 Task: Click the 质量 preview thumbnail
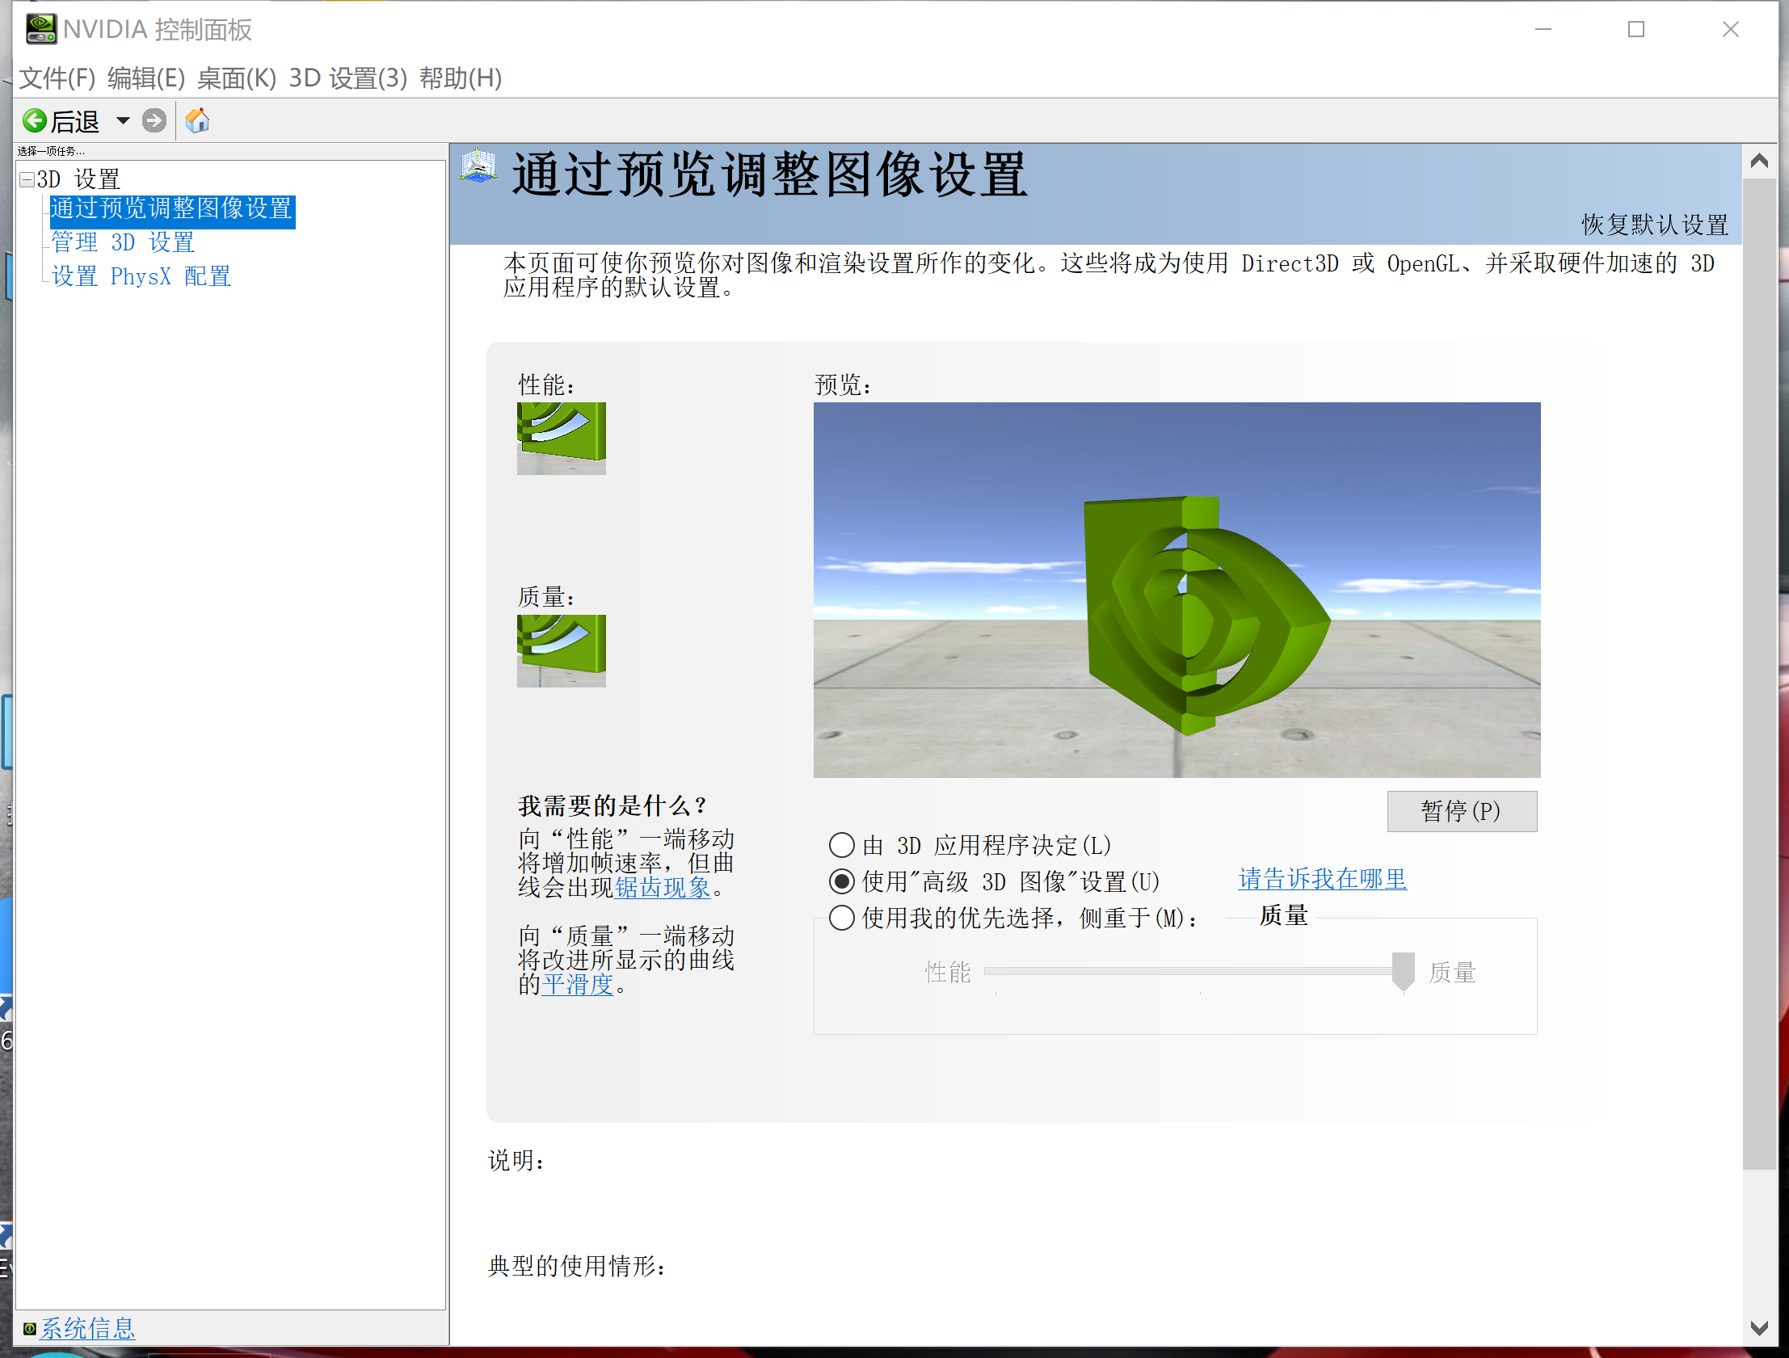point(562,651)
